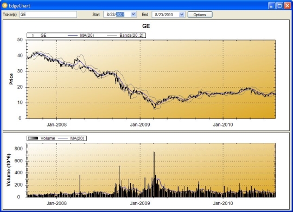Click the GE chart title
Screen dimensions: 293x212
(x=146, y=26)
